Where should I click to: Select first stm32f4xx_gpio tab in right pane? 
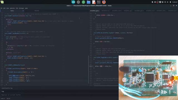95,11
